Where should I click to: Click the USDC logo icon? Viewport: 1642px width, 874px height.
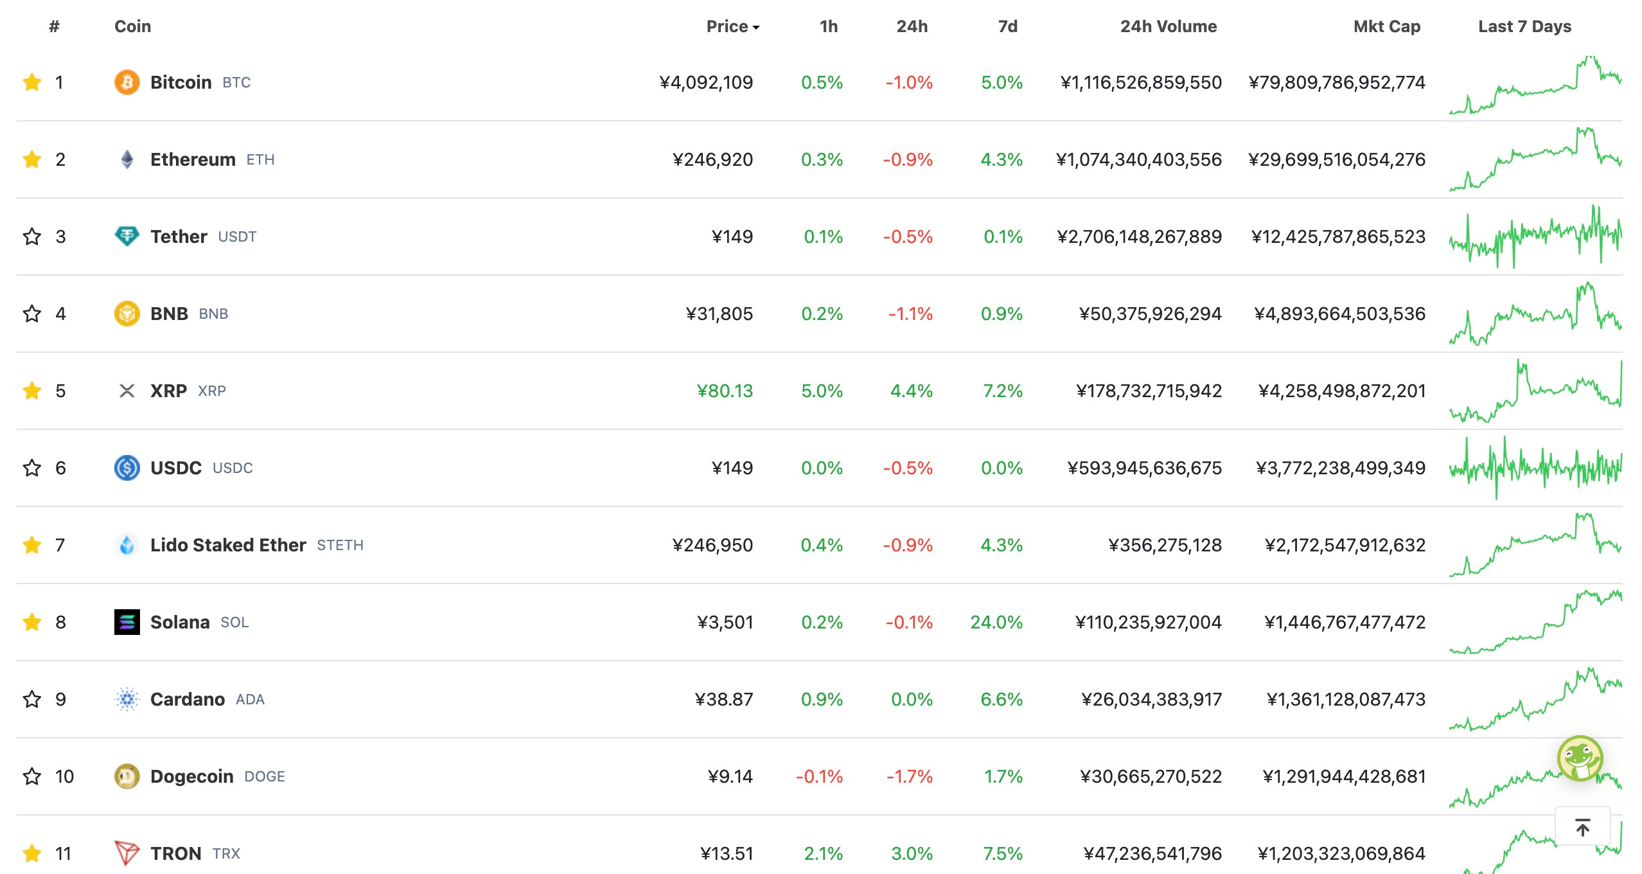[x=127, y=468]
